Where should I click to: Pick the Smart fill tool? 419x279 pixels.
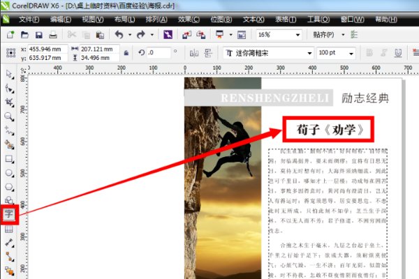(x=10, y=144)
